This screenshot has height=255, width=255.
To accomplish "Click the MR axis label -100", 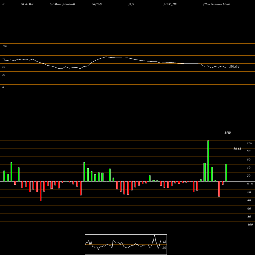I will tap(250, 225).
